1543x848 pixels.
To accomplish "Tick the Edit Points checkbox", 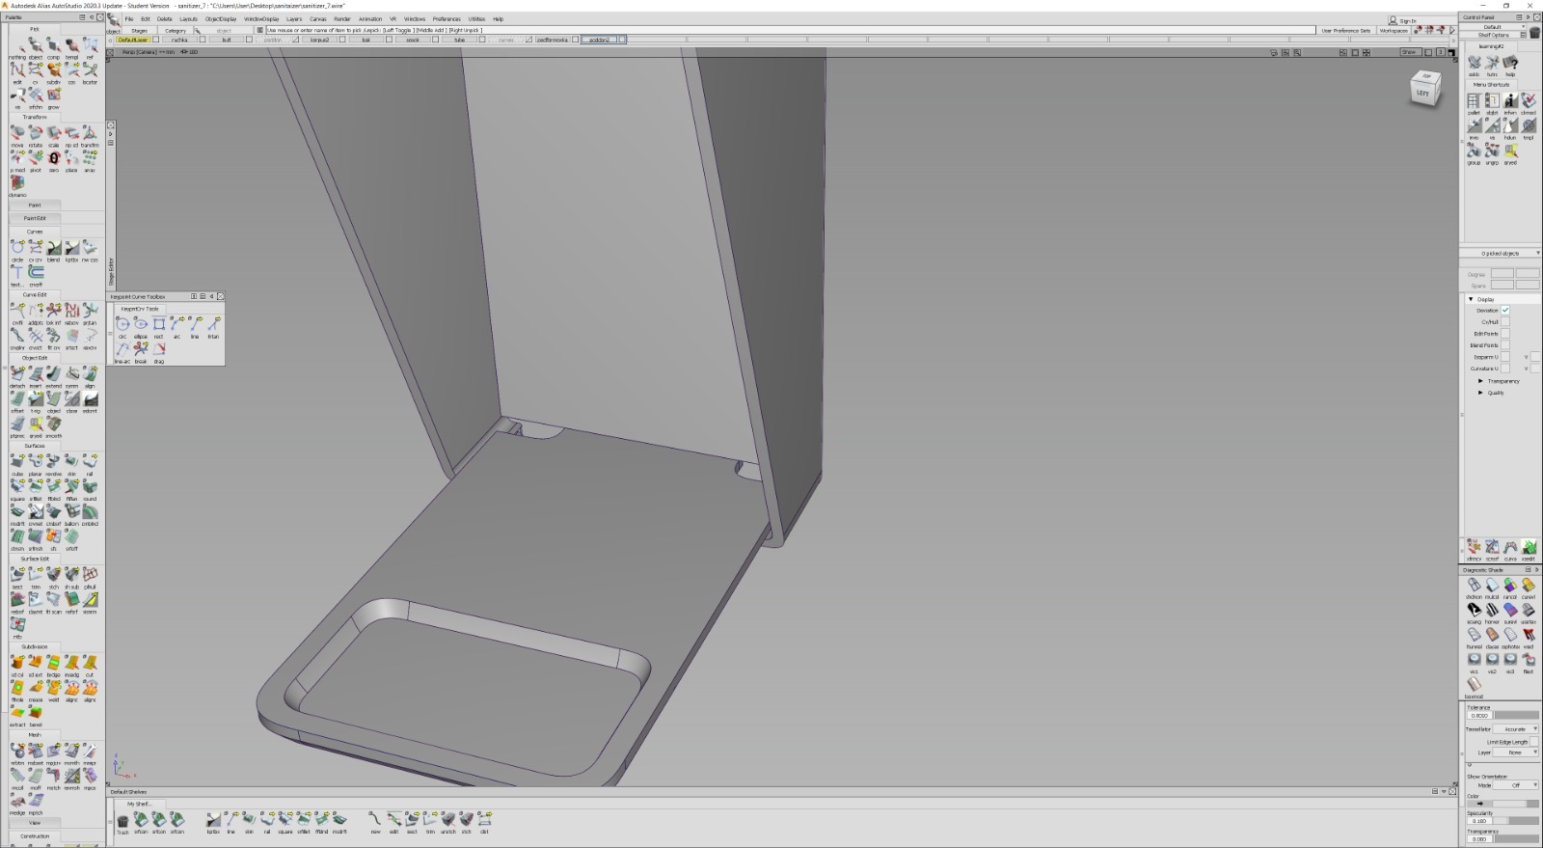I will [x=1505, y=334].
